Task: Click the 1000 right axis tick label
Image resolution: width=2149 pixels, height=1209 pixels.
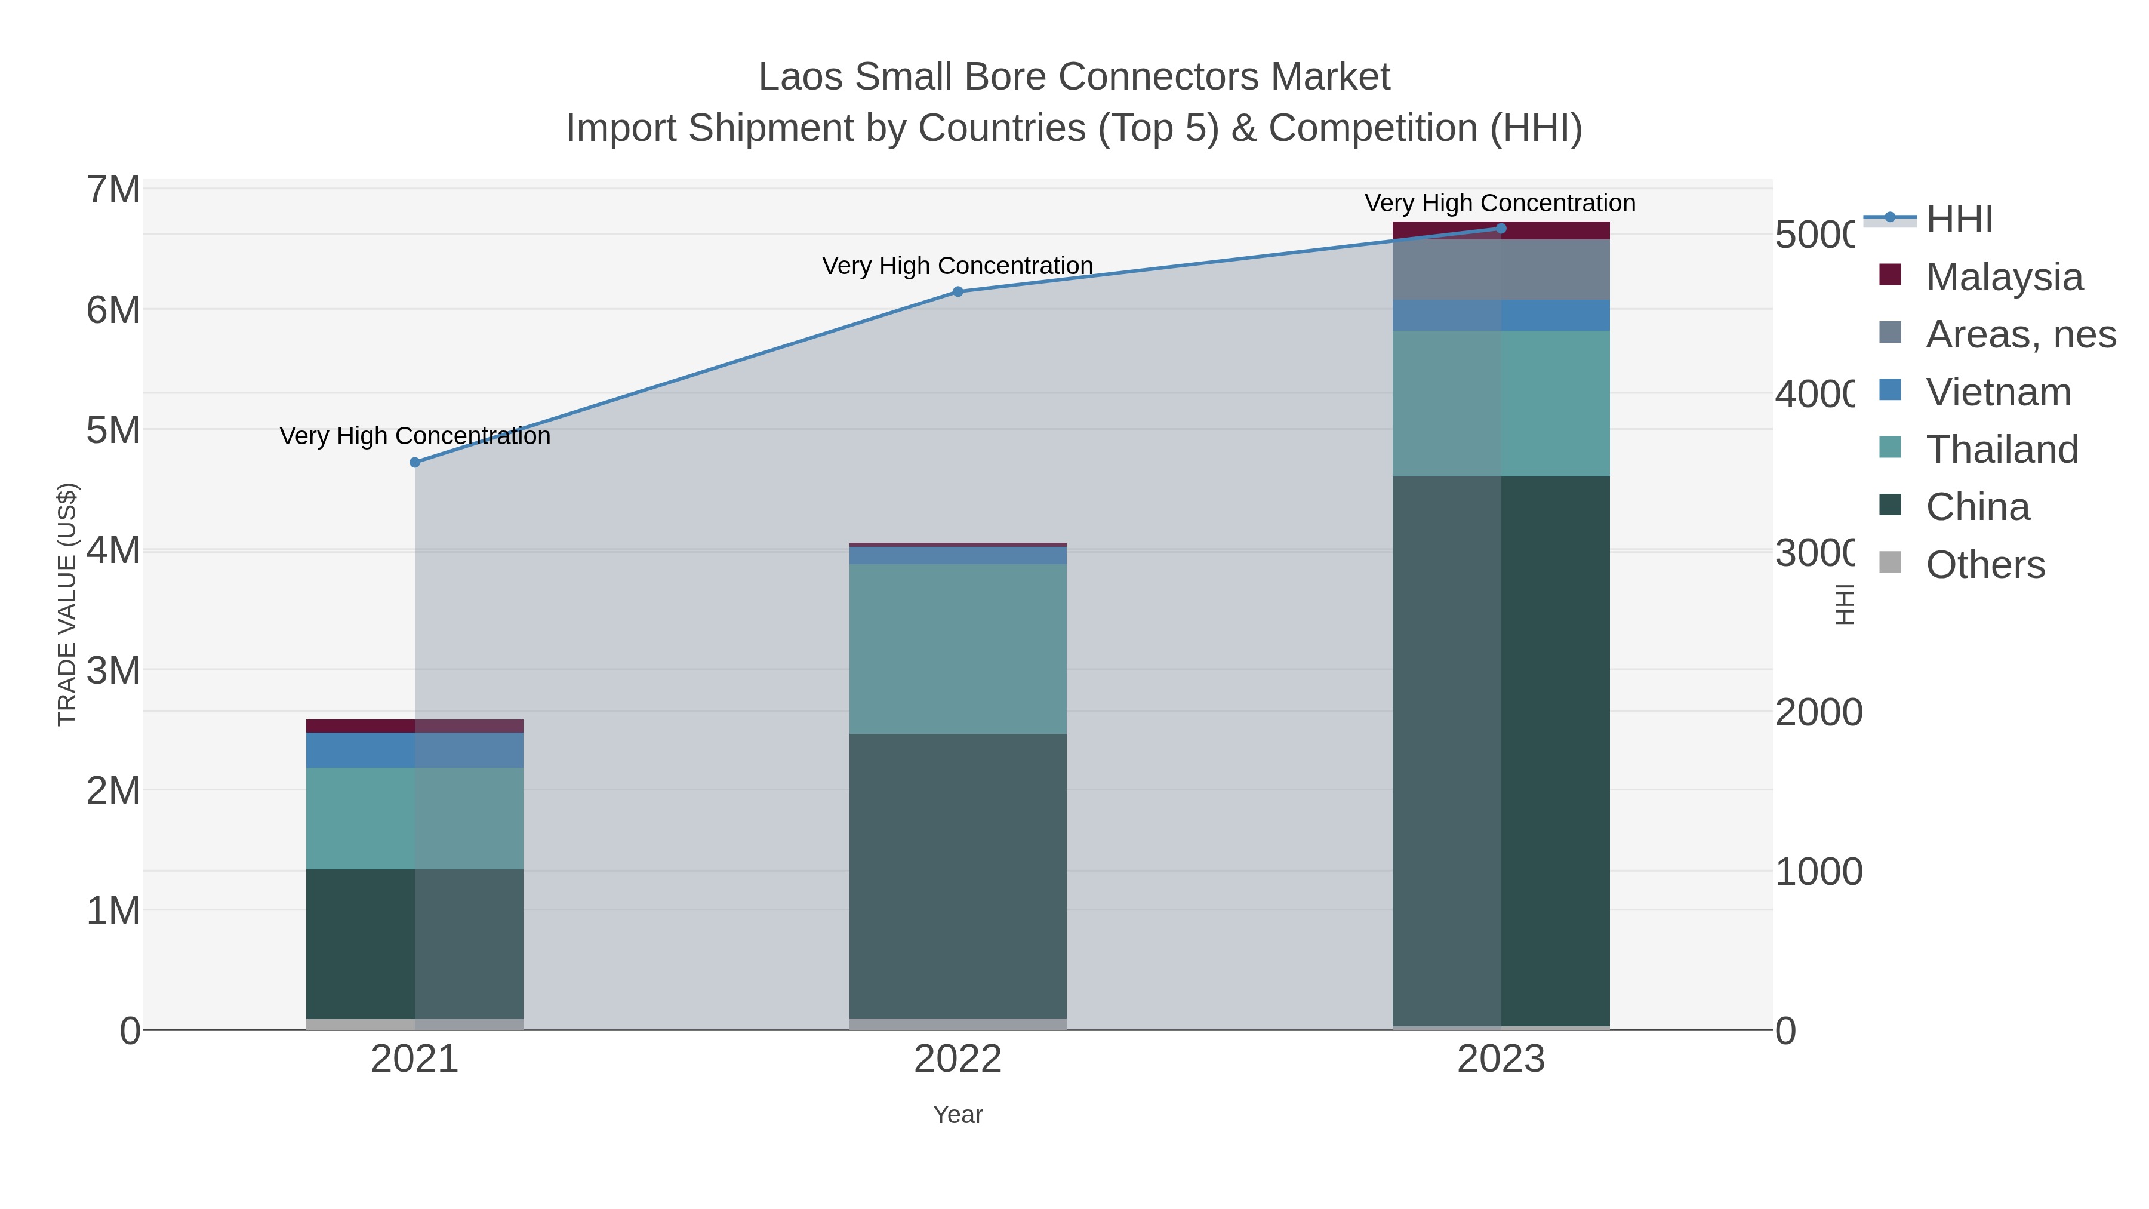Action: [x=1819, y=871]
